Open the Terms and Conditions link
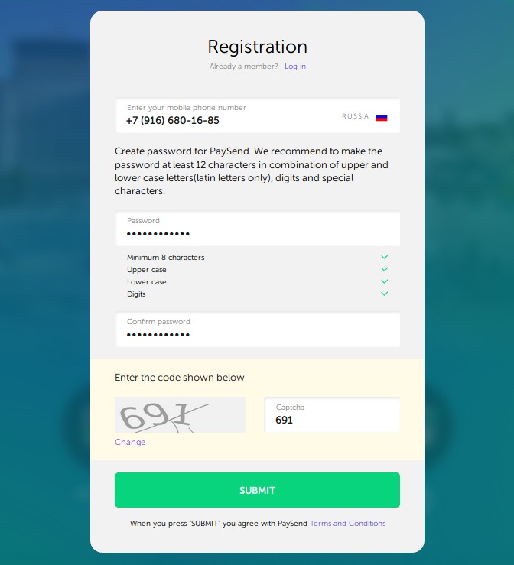The width and height of the screenshot is (514, 565). (347, 523)
